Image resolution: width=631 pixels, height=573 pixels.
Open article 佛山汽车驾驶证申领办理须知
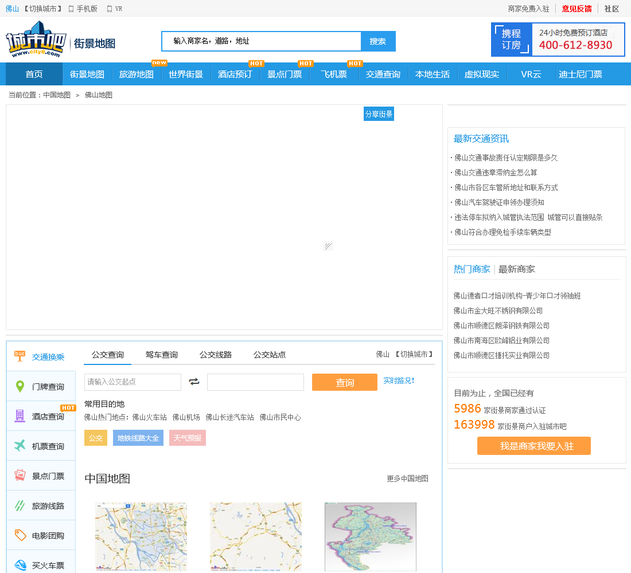[499, 202]
